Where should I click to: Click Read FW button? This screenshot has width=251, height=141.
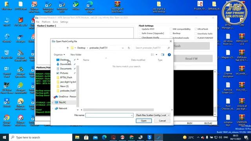(191, 59)
